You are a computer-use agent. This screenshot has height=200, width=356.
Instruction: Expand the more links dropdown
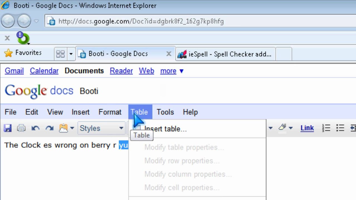click(x=172, y=71)
